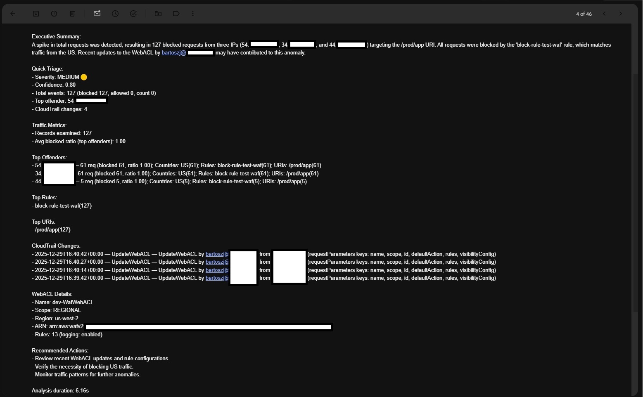Go to the older email with right chevron
This screenshot has width=643, height=397.
(x=620, y=14)
